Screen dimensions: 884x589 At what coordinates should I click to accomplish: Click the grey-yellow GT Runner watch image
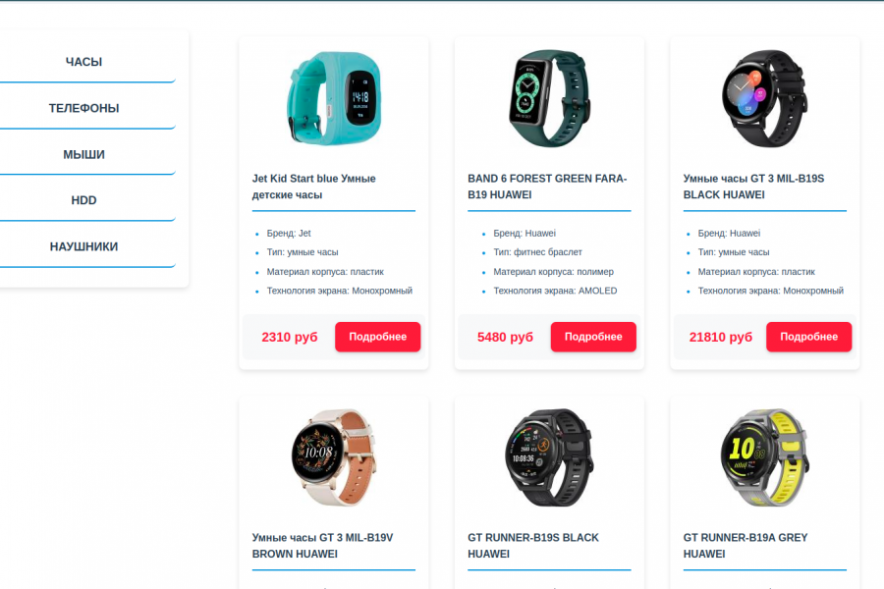tap(764, 457)
